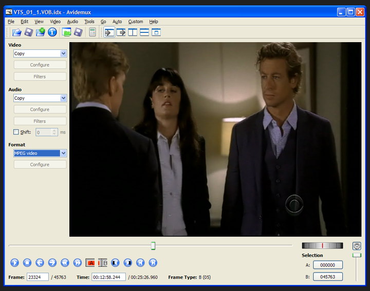Click the Open video file icon
This screenshot has width=370, height=291.
click(x=16, y=32)
